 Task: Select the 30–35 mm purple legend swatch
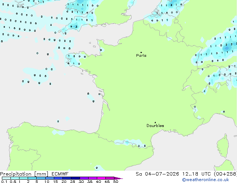(84, 178)
